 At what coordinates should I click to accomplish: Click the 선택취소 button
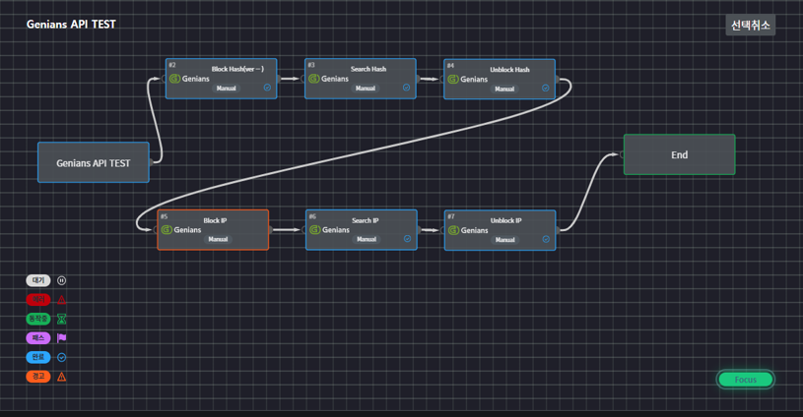[750, 26]
